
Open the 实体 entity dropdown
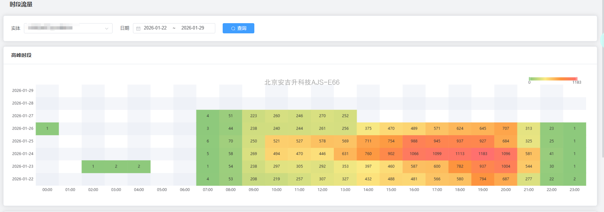65,28
